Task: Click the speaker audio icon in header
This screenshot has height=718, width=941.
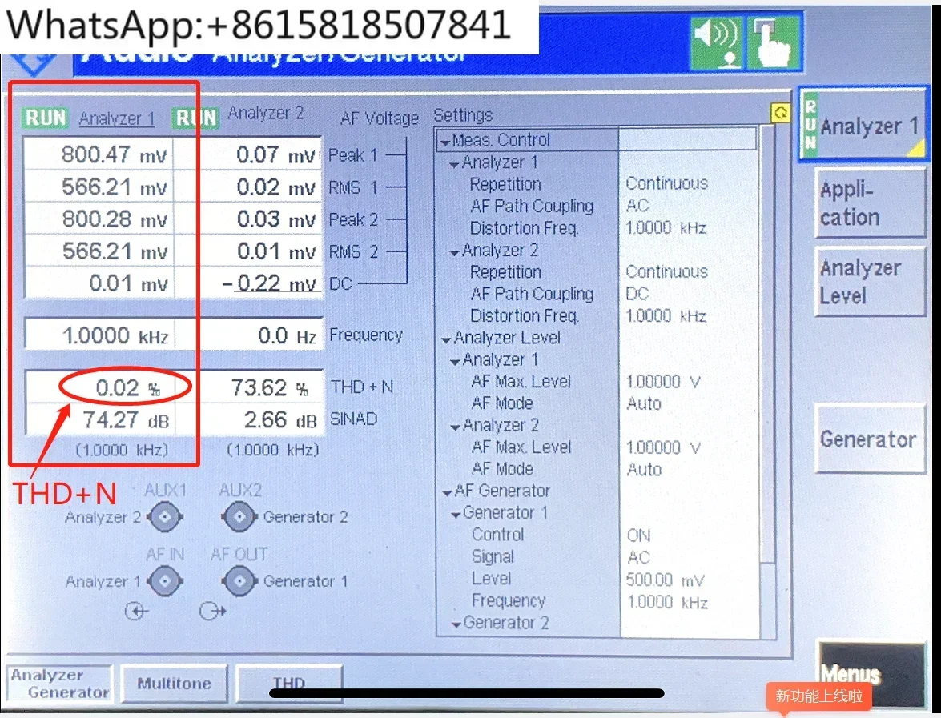Action: [717, 42]
